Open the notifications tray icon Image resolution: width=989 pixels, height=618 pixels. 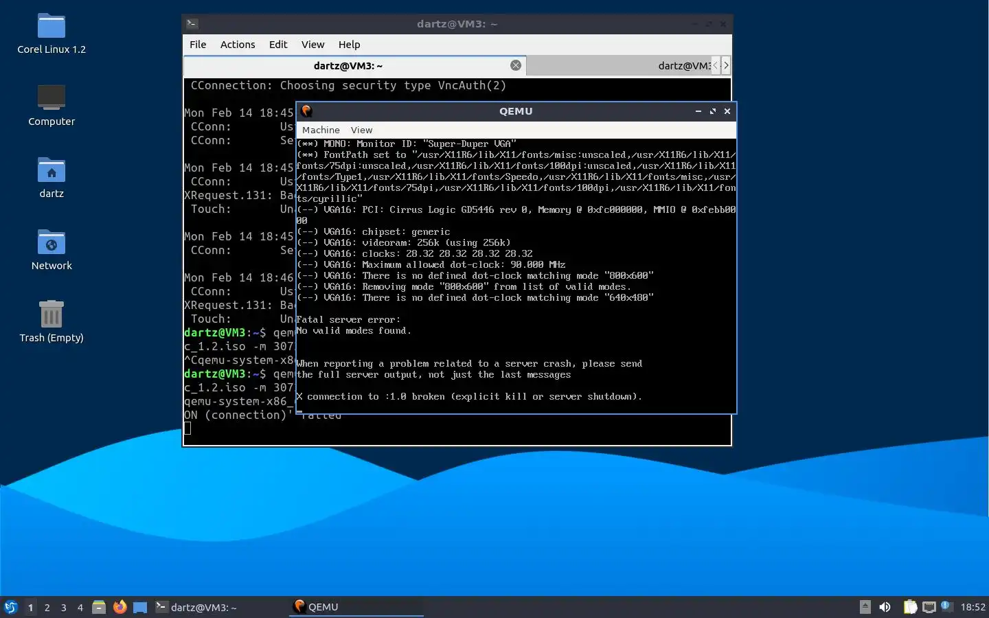pos(946,606)
